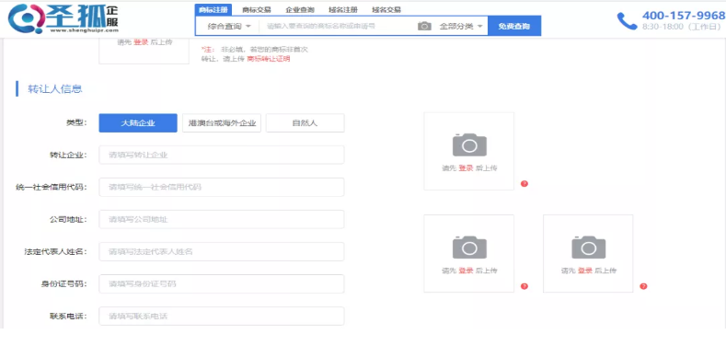Open the 企业查询 tab
This screenshot has width=726, height=346.
(x=300, y=10)
